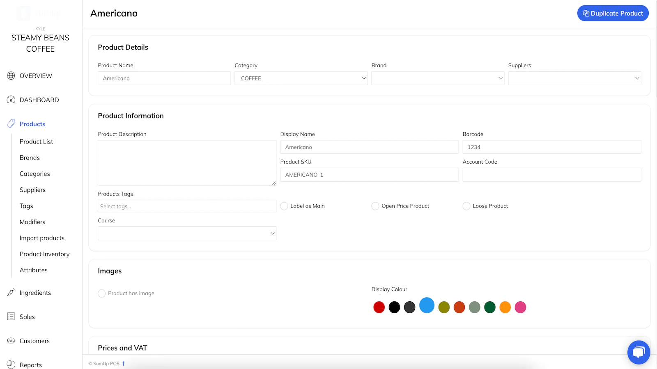Image resolution: width=657 pixels, height=369 pixels.
Task: Open Product Inventory in the sidebar
Action: (x=44, y=254)
